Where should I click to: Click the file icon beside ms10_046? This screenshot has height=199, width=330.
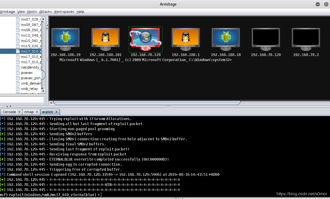[x=18, y=35]
